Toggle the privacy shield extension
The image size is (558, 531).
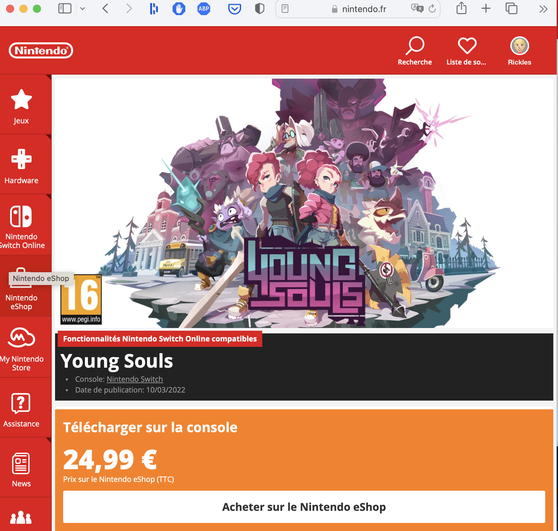[x=260, y=9]
